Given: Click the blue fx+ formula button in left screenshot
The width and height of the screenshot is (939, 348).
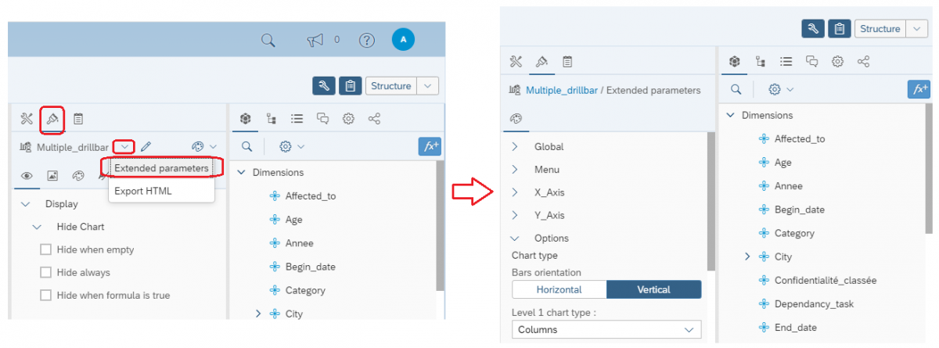Looking at the screenshot, I should (430, 146).
